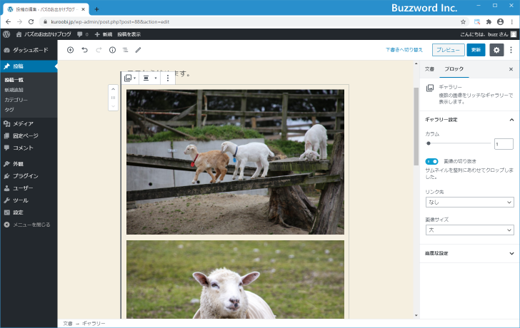Move gallery block up
The image size is (520, 328).
[x=113, y=89]
